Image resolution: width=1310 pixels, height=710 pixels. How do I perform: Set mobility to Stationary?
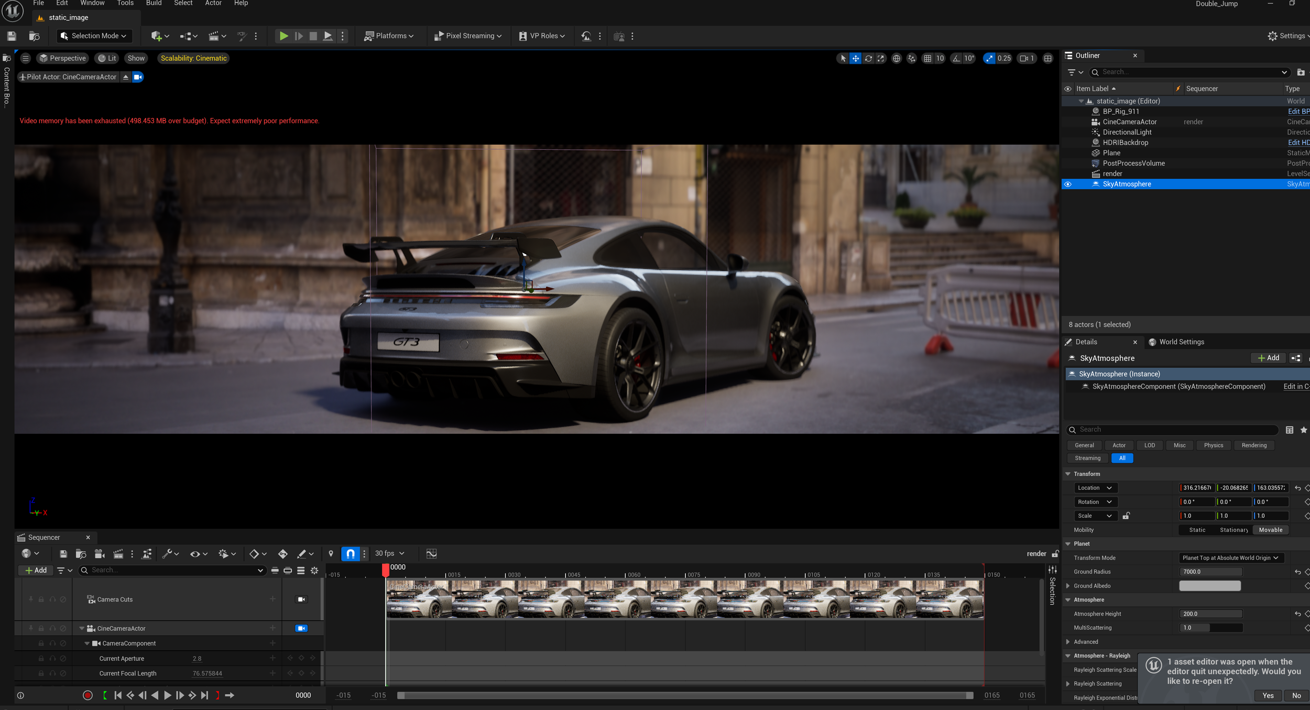(1233, 530)
